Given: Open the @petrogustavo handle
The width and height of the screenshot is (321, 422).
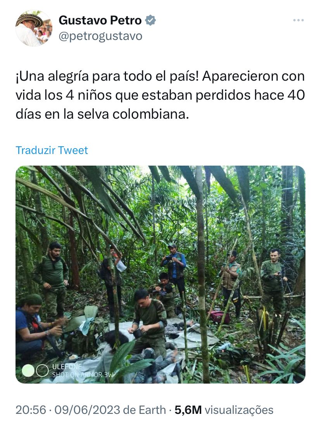Looking at the screenshot, I should tap(100, 36).
